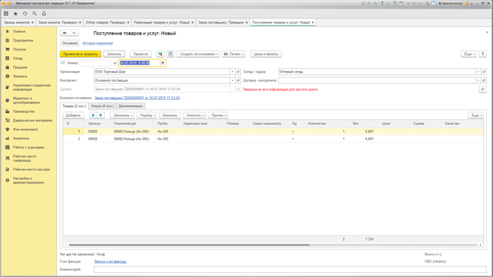Viewport: 493px width, 277px height.
Task: Open the Контрагент field link icon
Action: point(238,81)
